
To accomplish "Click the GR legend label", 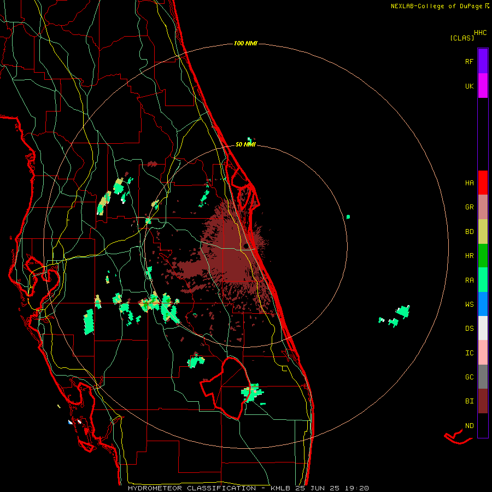I will click(469, 207).
